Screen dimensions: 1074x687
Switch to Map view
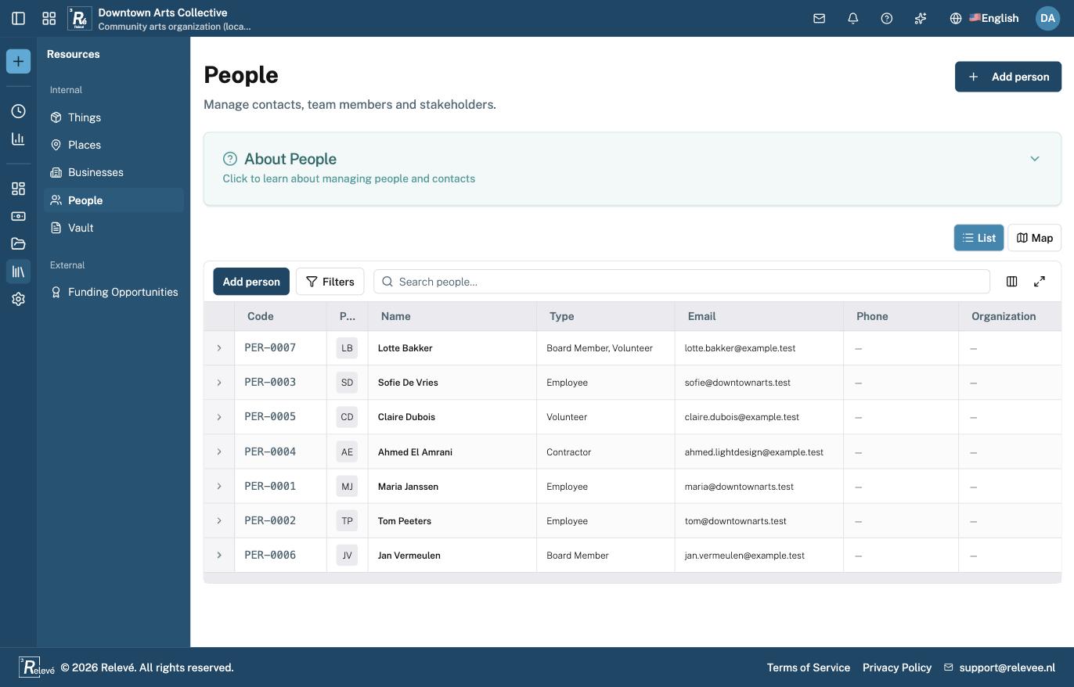[1034, 238]
